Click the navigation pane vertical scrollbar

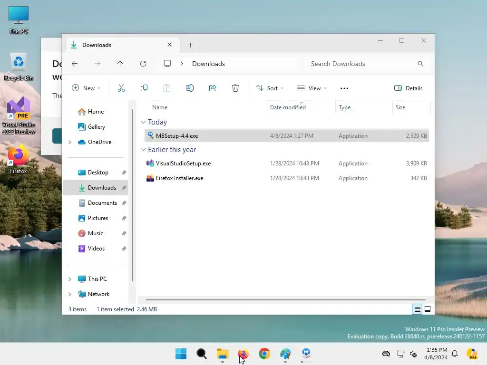point(132,195)
